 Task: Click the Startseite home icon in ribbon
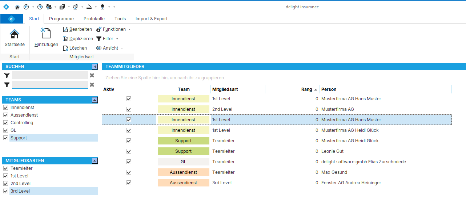coord(15,34)
